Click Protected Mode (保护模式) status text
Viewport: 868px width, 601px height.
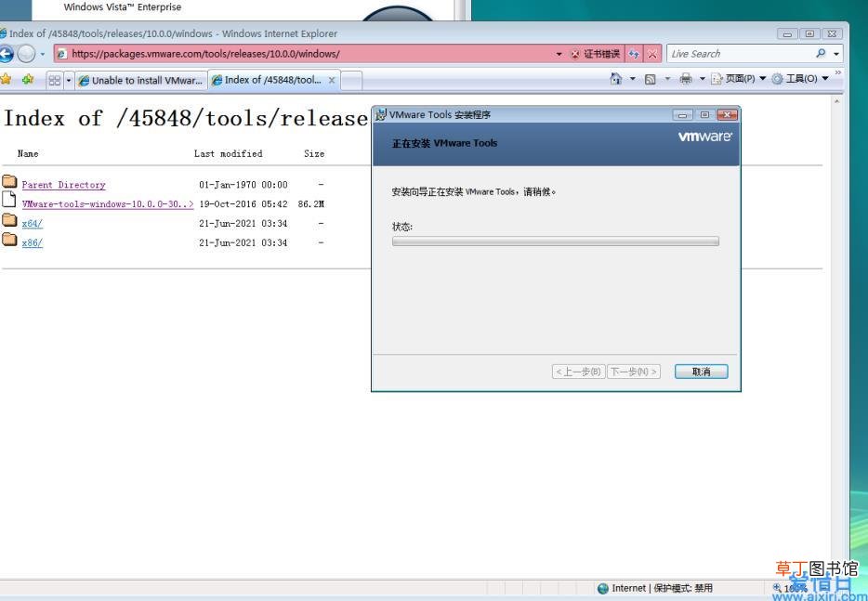683,588
